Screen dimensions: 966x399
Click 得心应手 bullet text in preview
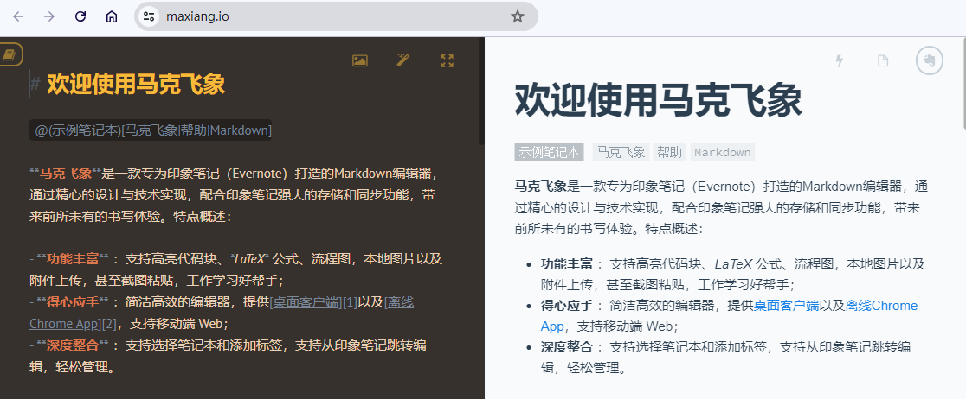(567, 306)
